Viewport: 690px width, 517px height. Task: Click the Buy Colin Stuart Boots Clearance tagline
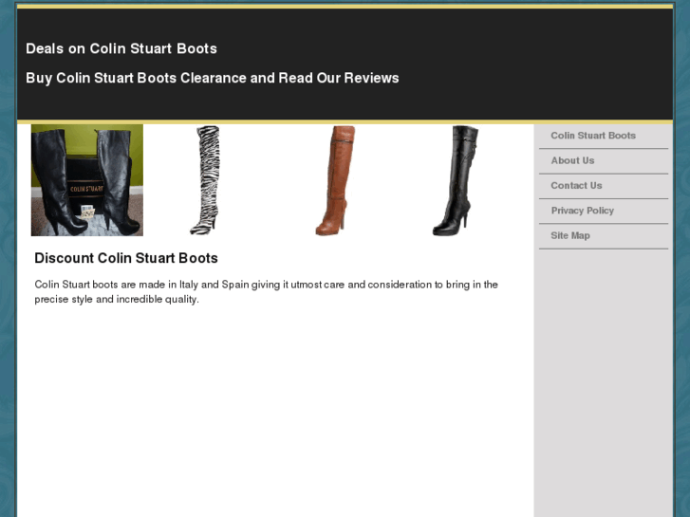click(212, 78)
